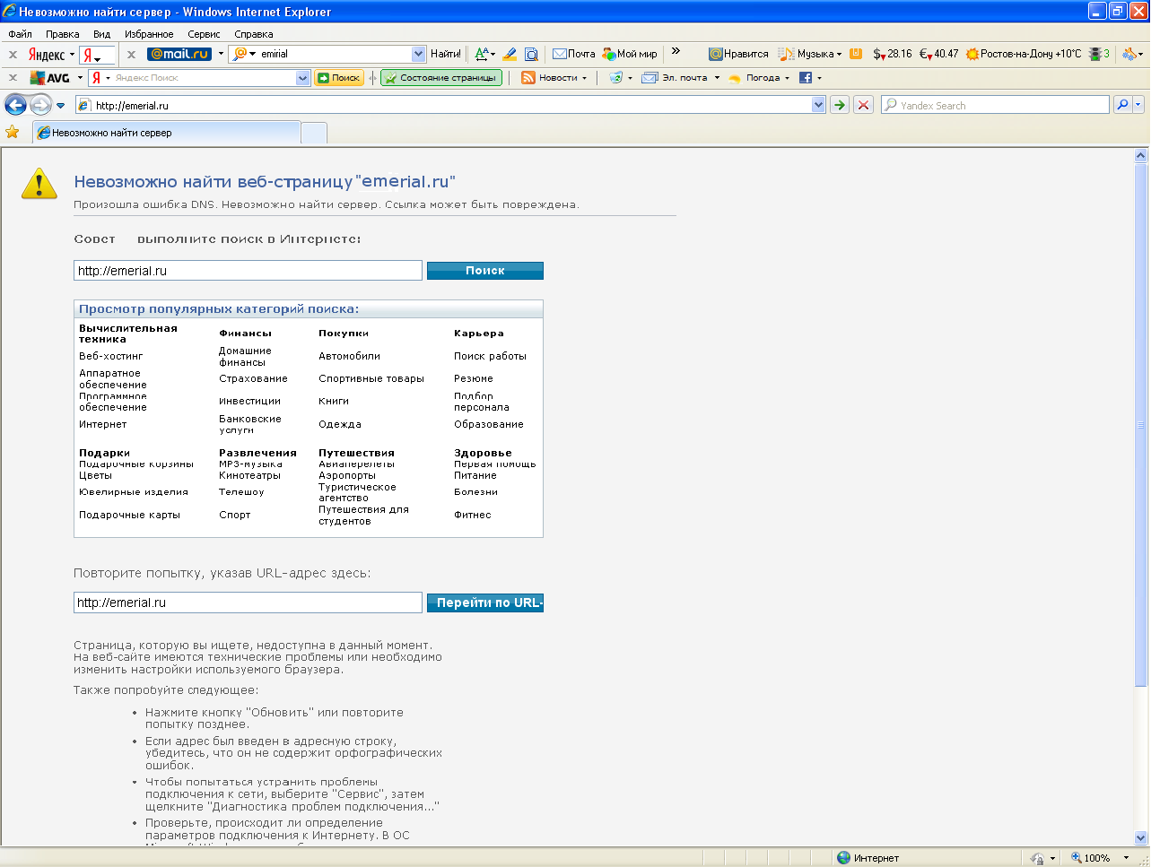Open the search provider dropdown beside Yandex Search
1151x867 pixels.
click(x=1138, y=105)
